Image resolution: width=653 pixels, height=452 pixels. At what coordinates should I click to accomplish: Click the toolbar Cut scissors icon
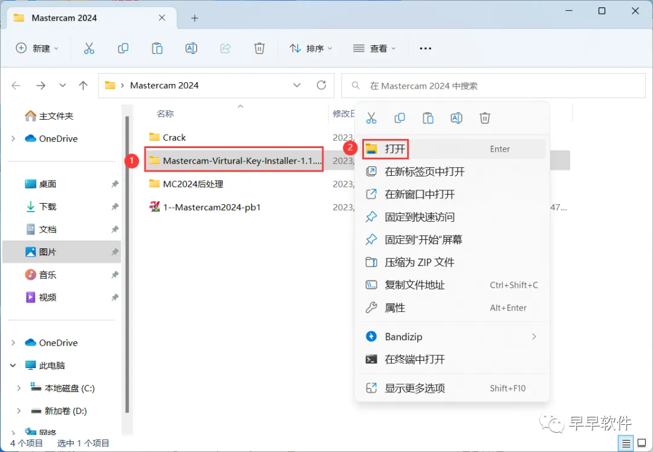coord(89,48)
